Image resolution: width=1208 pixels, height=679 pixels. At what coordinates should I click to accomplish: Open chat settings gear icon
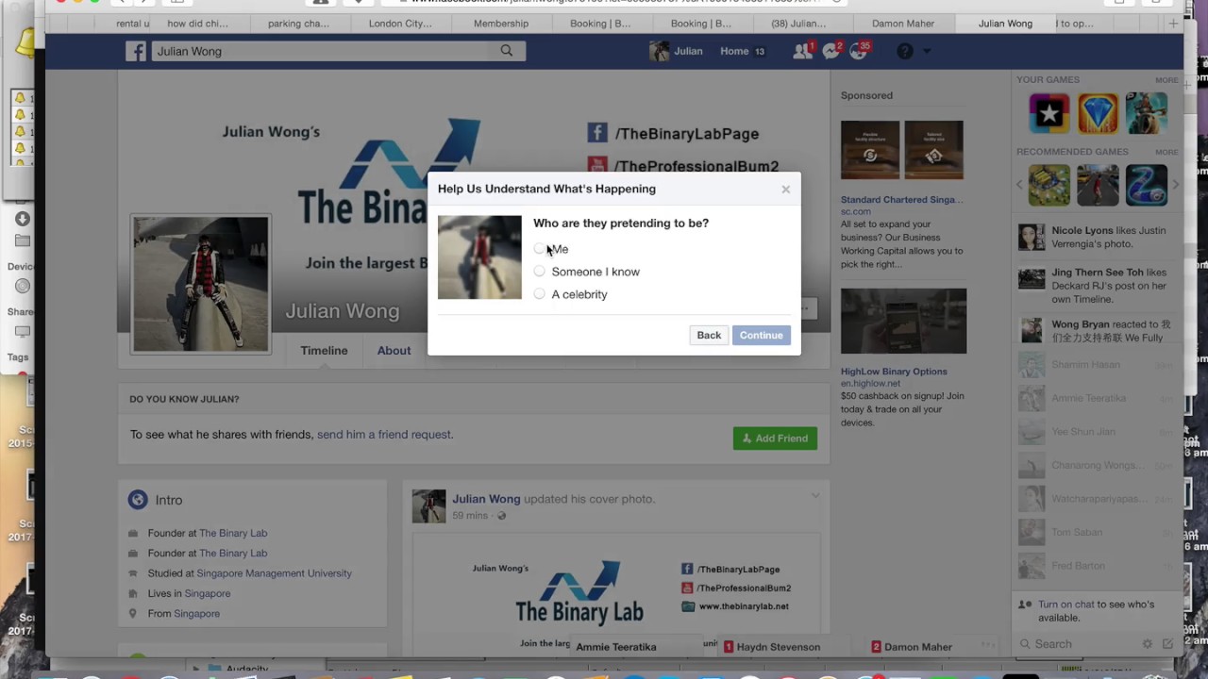[1148, 644]
